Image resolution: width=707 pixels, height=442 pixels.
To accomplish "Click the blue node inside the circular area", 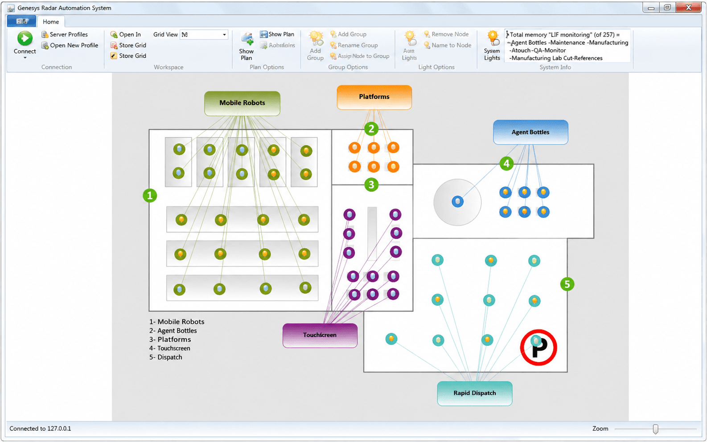I will [457, 202].
